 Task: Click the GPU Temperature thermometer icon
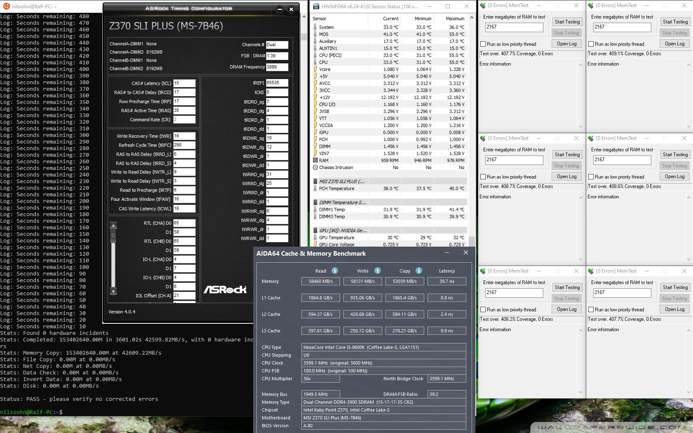coord(315,238)
